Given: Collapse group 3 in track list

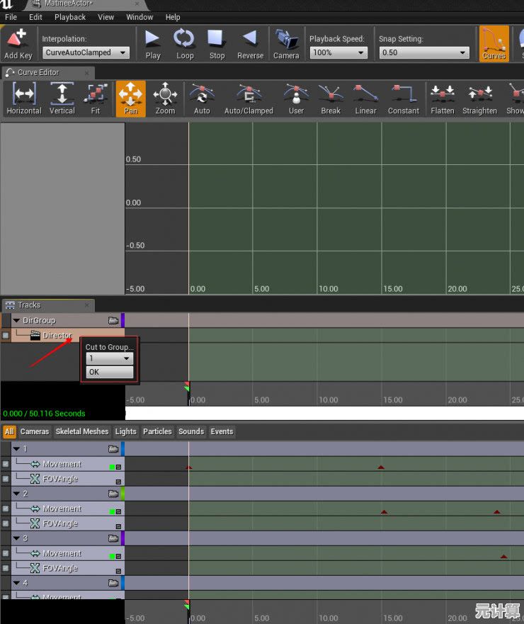Looking at the screenshot, I should click(x=16, y=538).
